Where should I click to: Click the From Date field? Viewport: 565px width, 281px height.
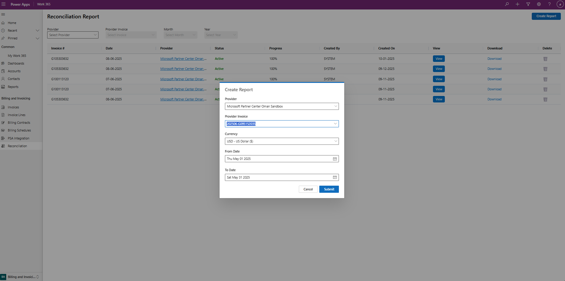coord(282,159)
